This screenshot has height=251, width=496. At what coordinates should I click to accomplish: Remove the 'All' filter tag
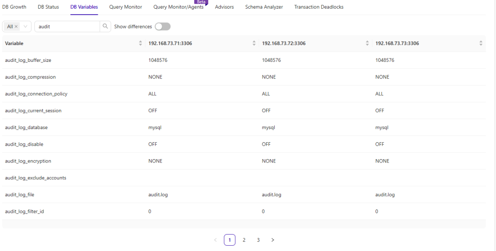point(16,27)
